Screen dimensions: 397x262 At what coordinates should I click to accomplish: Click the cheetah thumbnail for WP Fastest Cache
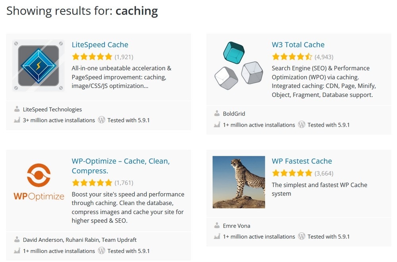point(239,182)
